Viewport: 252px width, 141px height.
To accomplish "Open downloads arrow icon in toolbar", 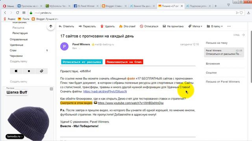I will coord(248,13).
